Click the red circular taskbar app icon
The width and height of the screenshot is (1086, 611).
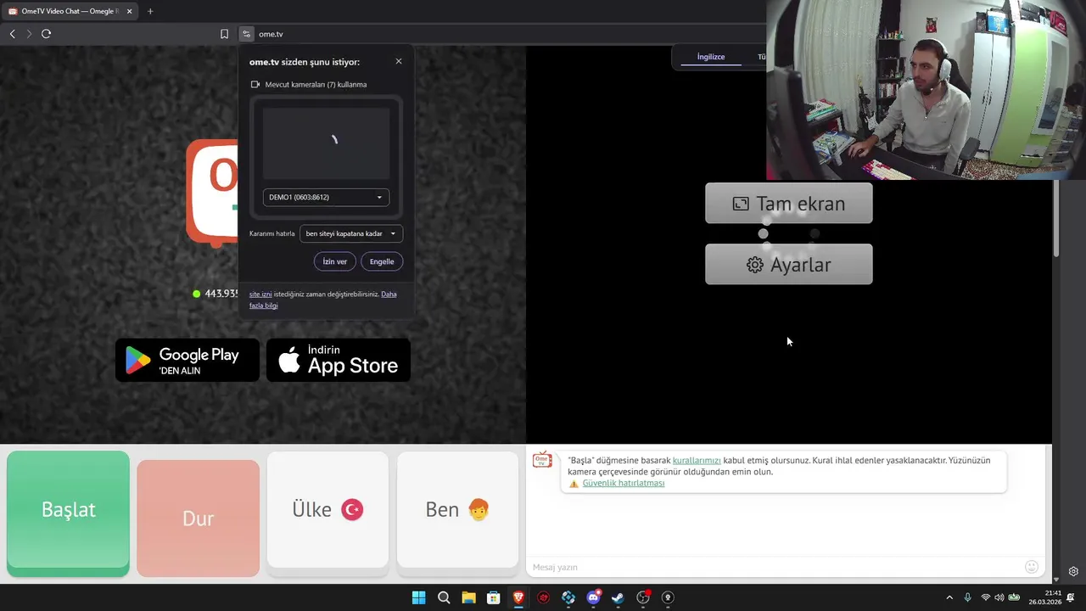coord(543,597)
